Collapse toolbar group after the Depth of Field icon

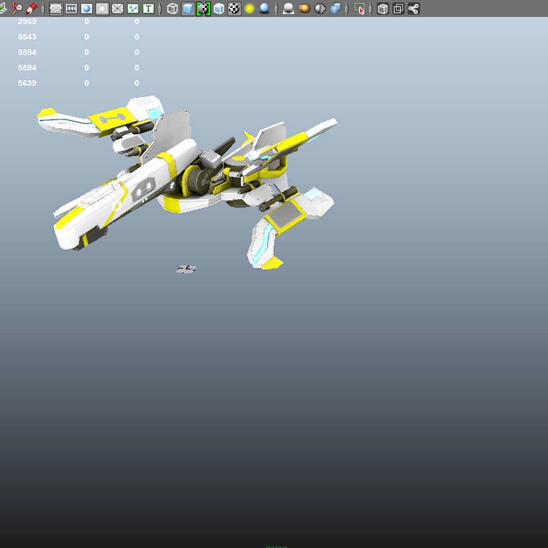click(x=347, y=9)
